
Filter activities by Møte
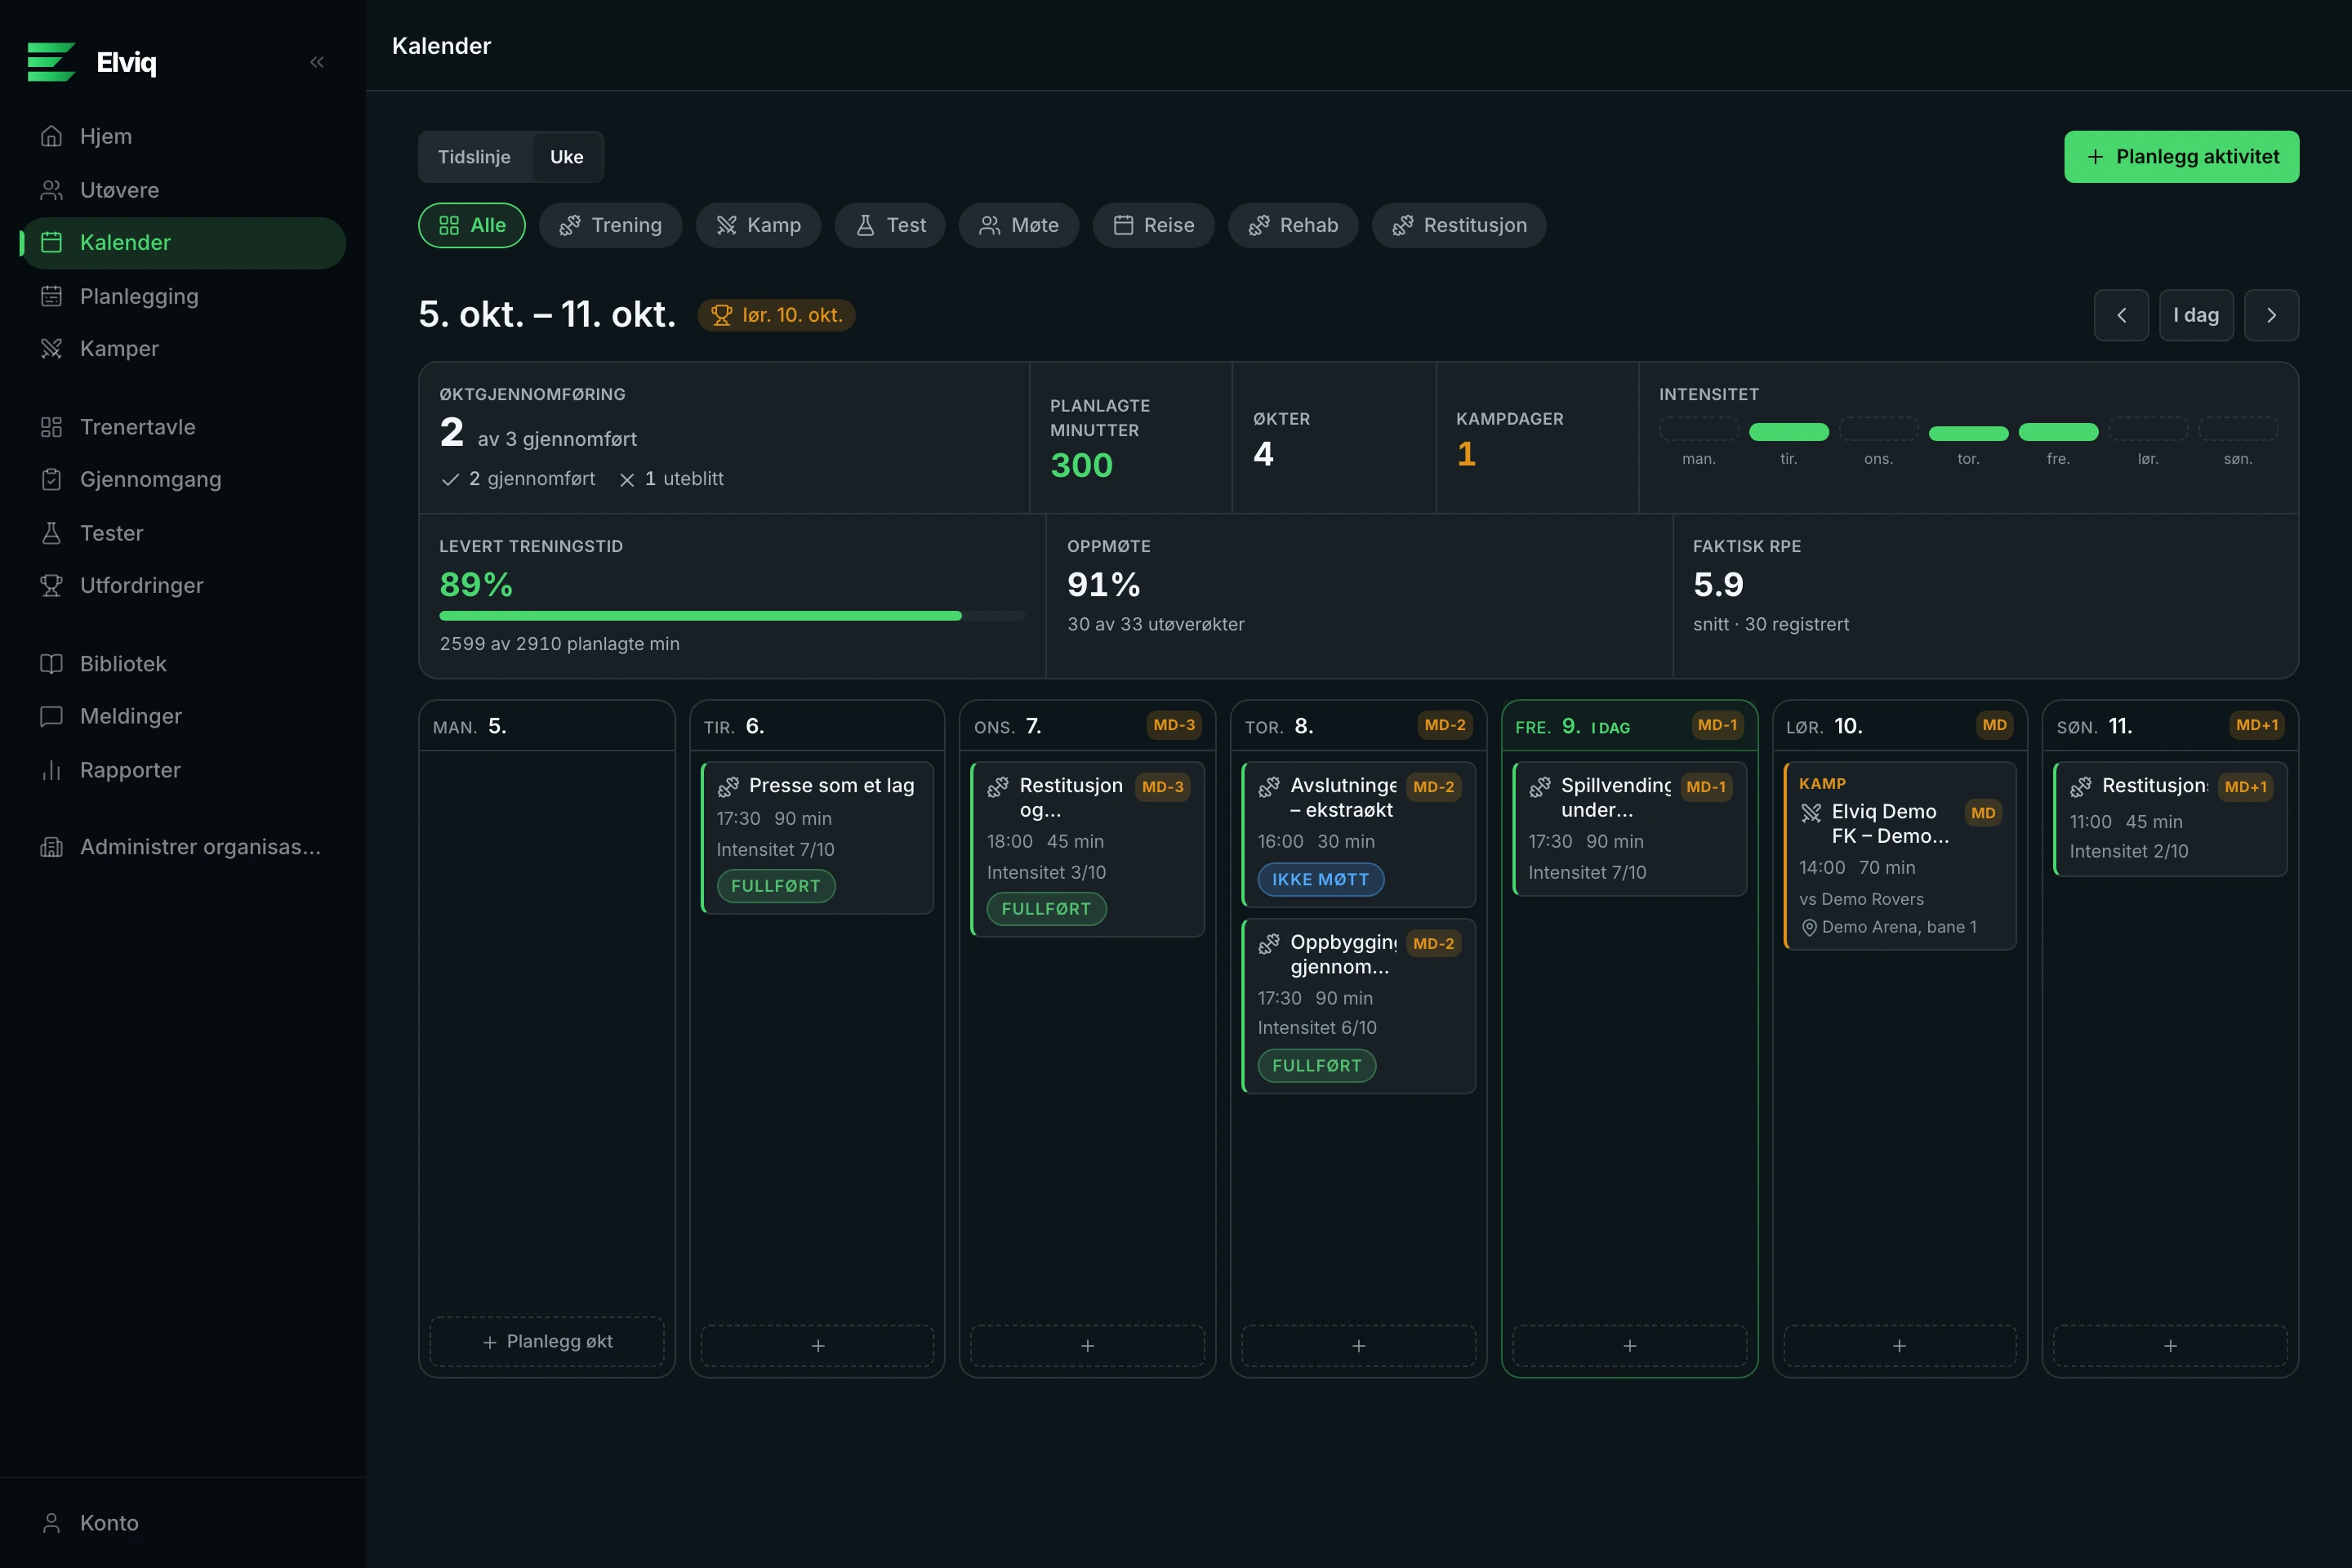[x=1018, y=225]
